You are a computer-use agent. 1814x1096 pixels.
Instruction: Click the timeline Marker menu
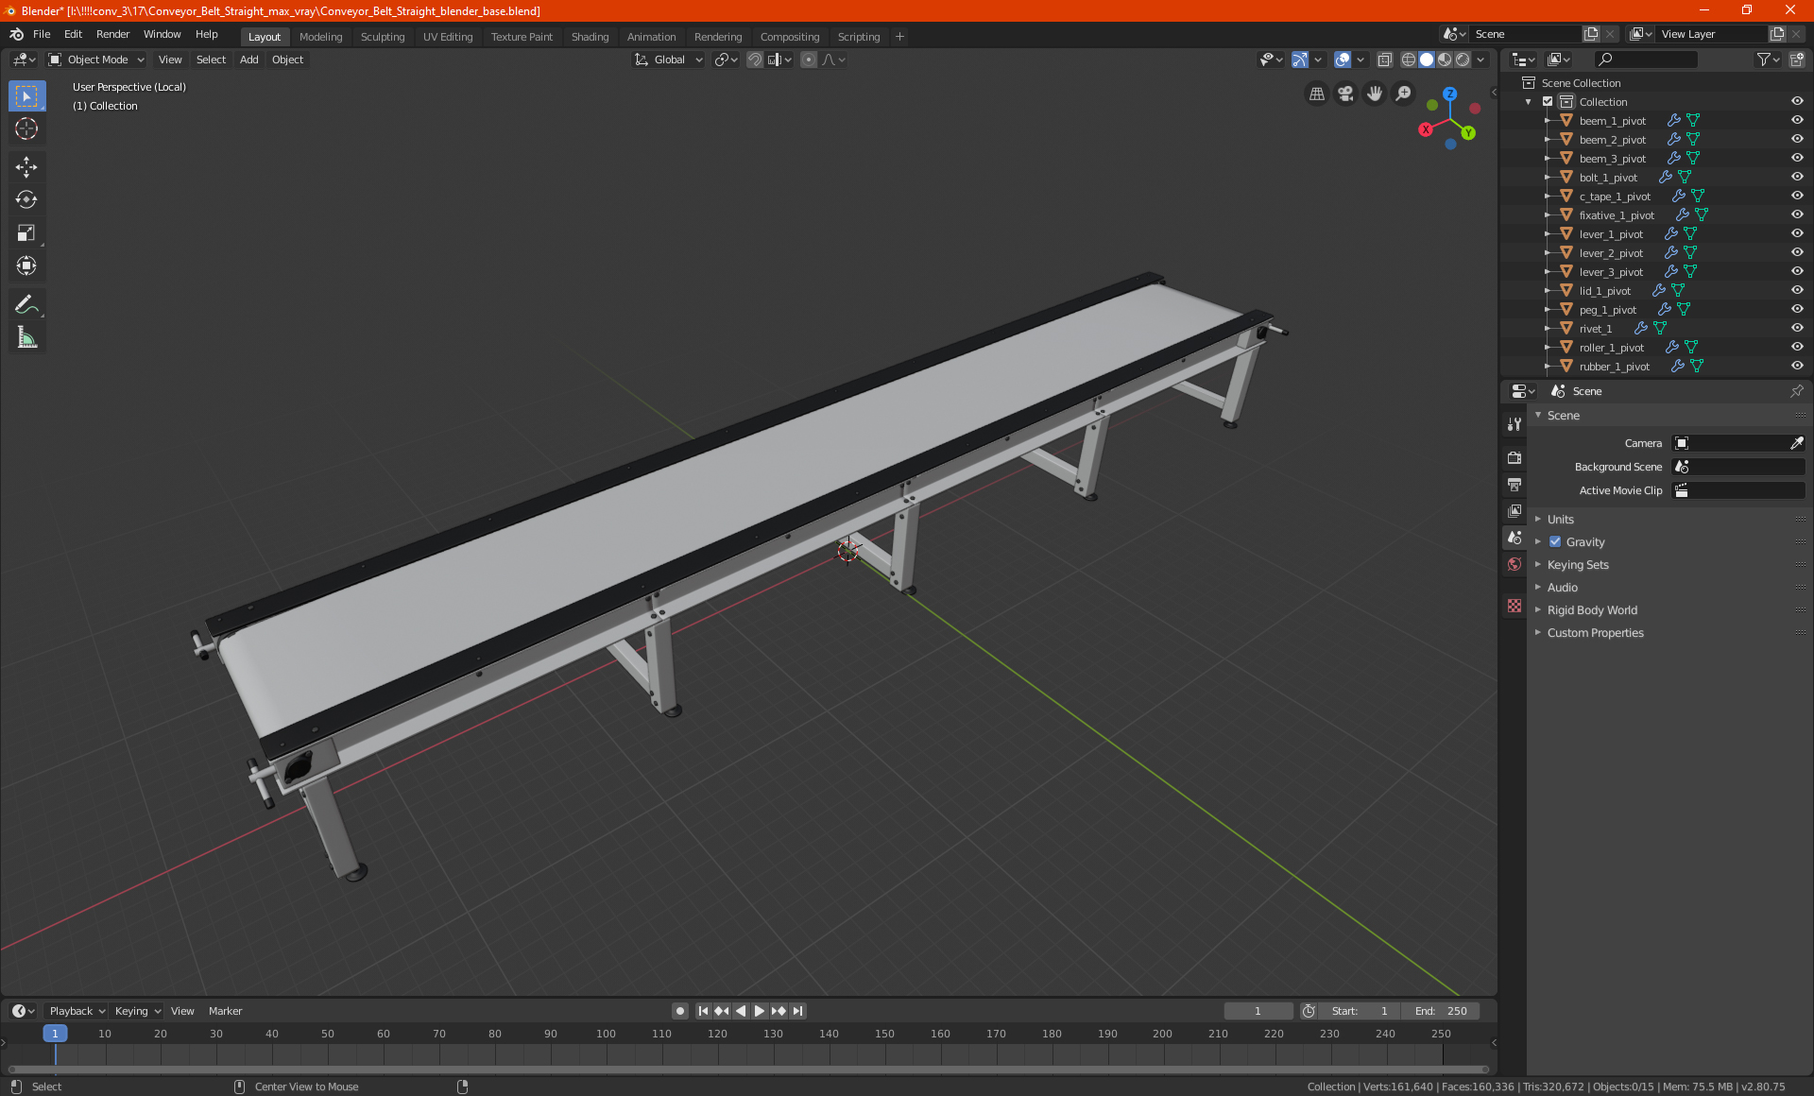click(225, 1011)
